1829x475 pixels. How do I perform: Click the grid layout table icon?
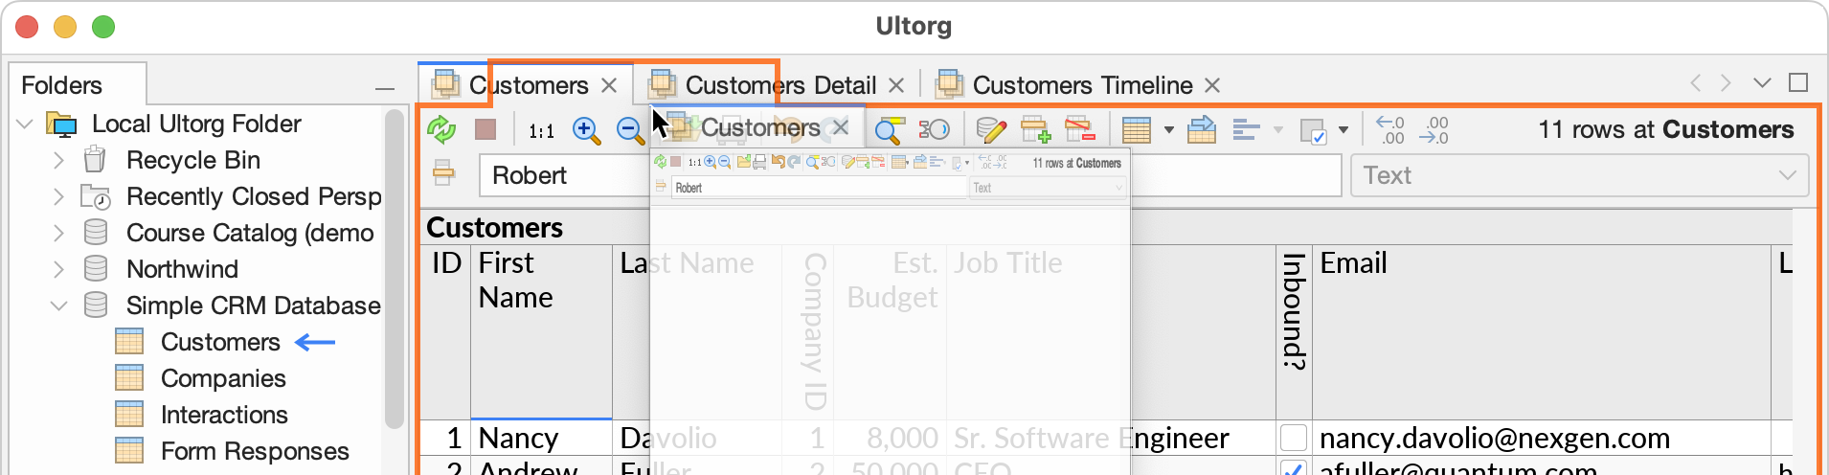[1136, 129]
